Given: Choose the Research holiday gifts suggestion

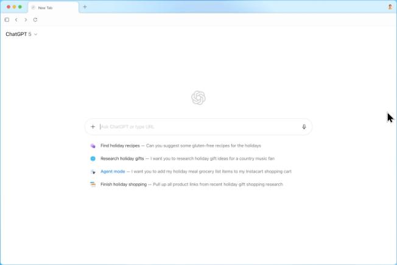Looking at the screenshot, I should (x=183, y=158).
